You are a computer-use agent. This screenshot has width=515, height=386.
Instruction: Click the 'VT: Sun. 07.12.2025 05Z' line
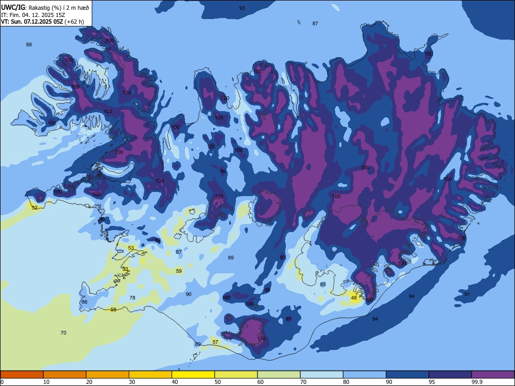click(x=32, y=22)
